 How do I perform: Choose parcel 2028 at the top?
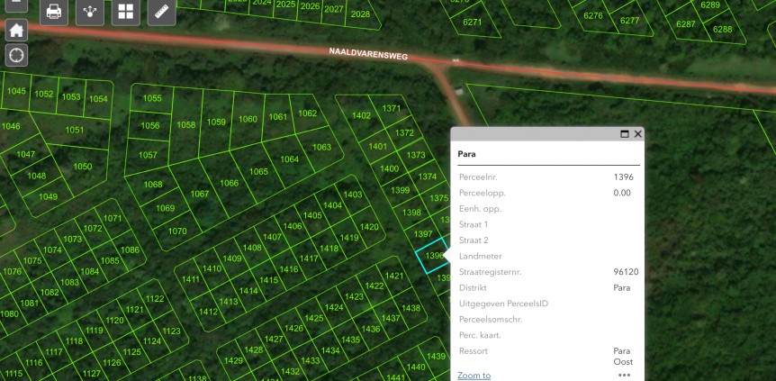pyautogui.click(x=360, y=14)
